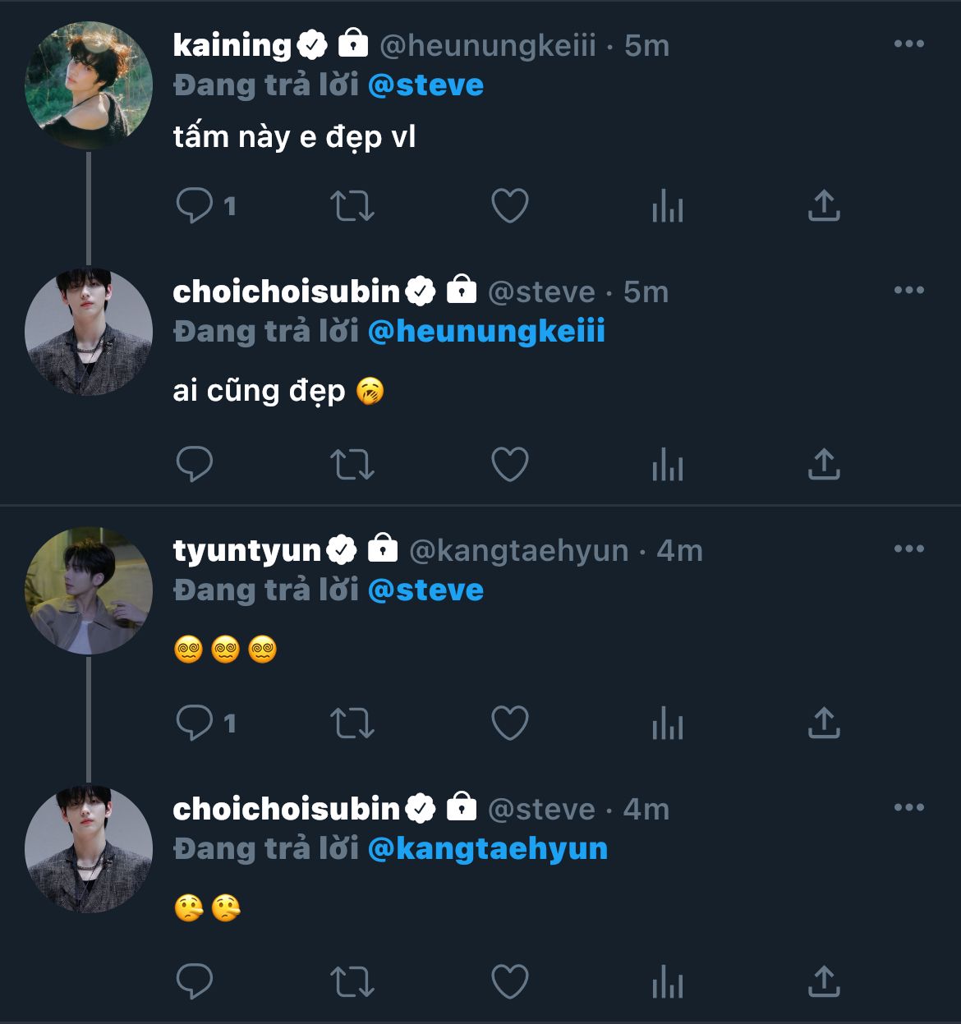The width and height of the screenshot is (961, 1024).
Task: View analytics for tyuntyun's emoji tweet
Action: tap(667, 723)
